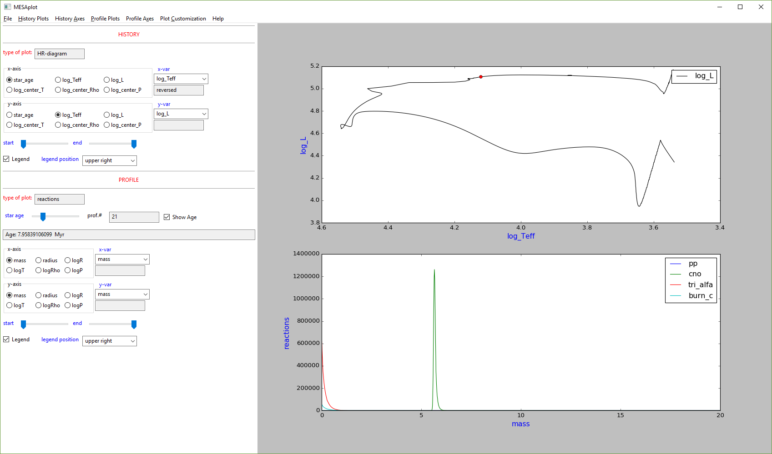
Task: Expand profile x-var mass dropdown
Action: pyautogui.click(x=122, y=259)
